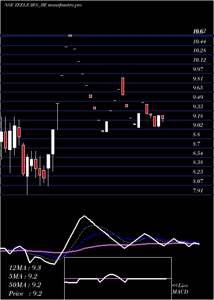Click the 9.97 price axis label
Image resolution: width=214 pixels, height=300 pixels.
point(198,69)
